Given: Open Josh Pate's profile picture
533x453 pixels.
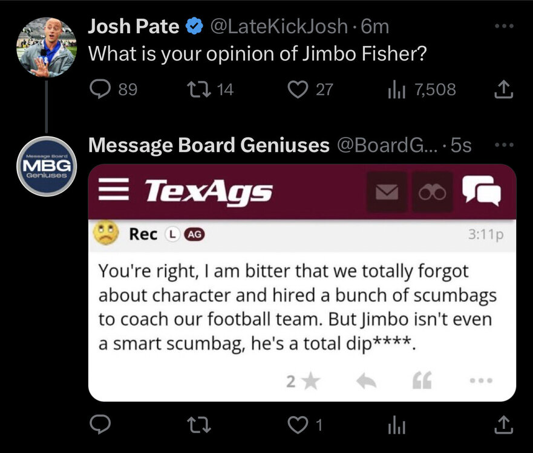Looking at the screenshot, I should tap(46, 47).
